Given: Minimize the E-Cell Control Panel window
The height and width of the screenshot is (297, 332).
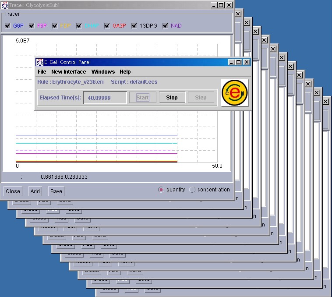Looking at the screenshot, I should coord(231,62).
